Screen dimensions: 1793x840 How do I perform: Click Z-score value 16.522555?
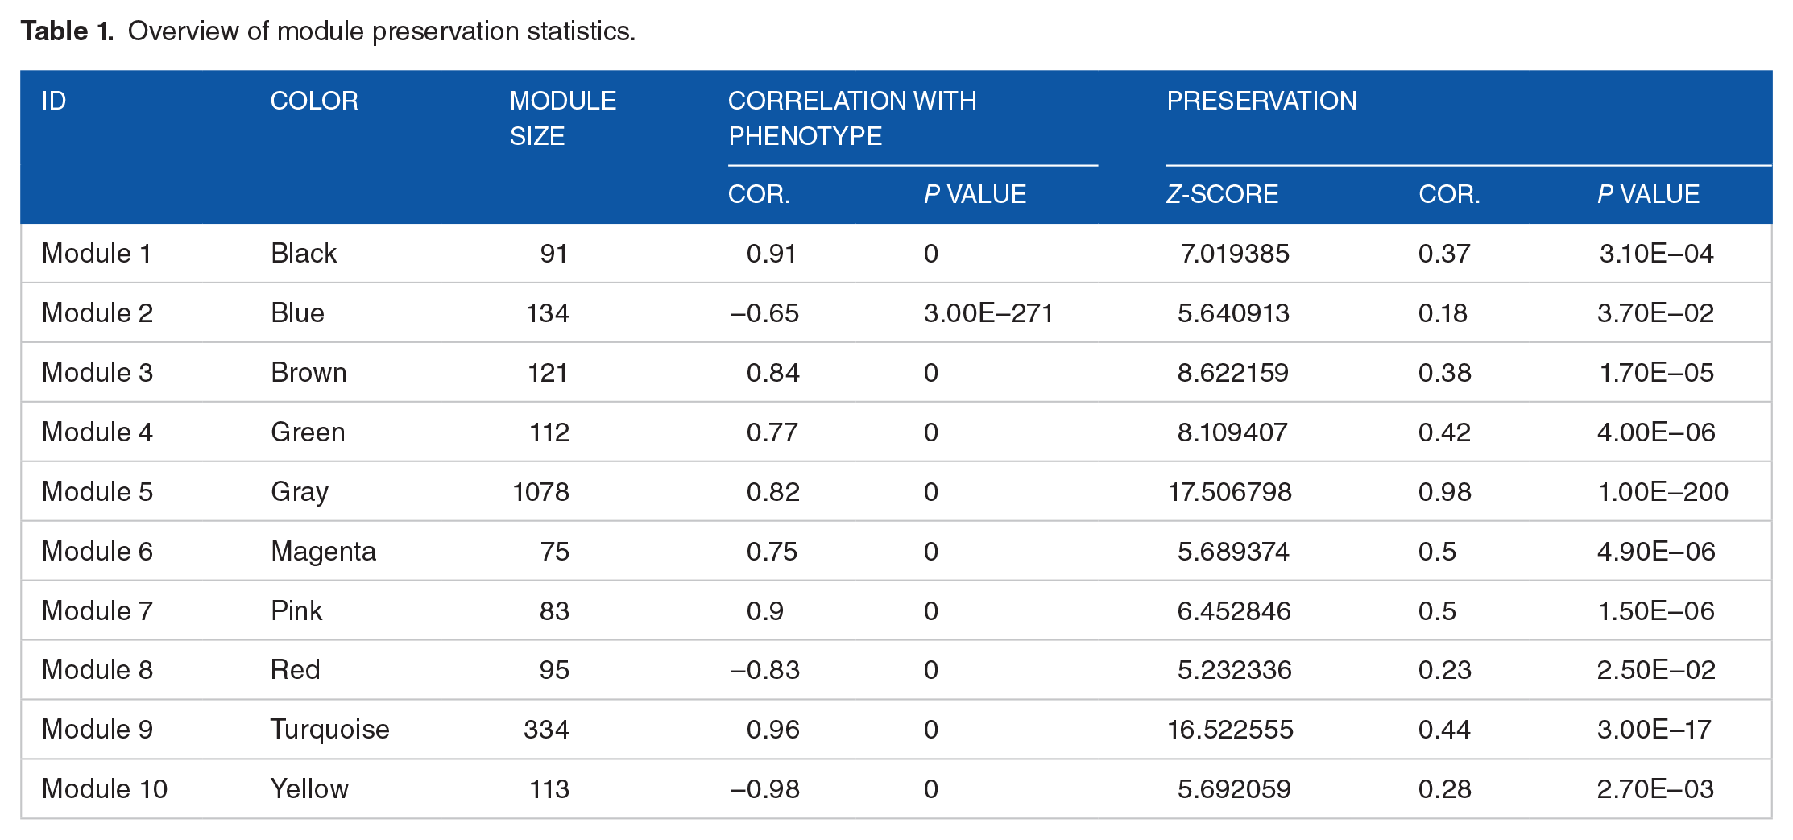tap(1230, 730)
